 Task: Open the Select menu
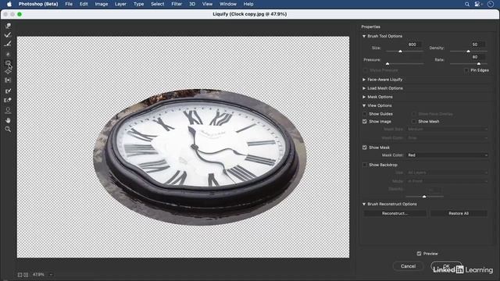[158, 4]
